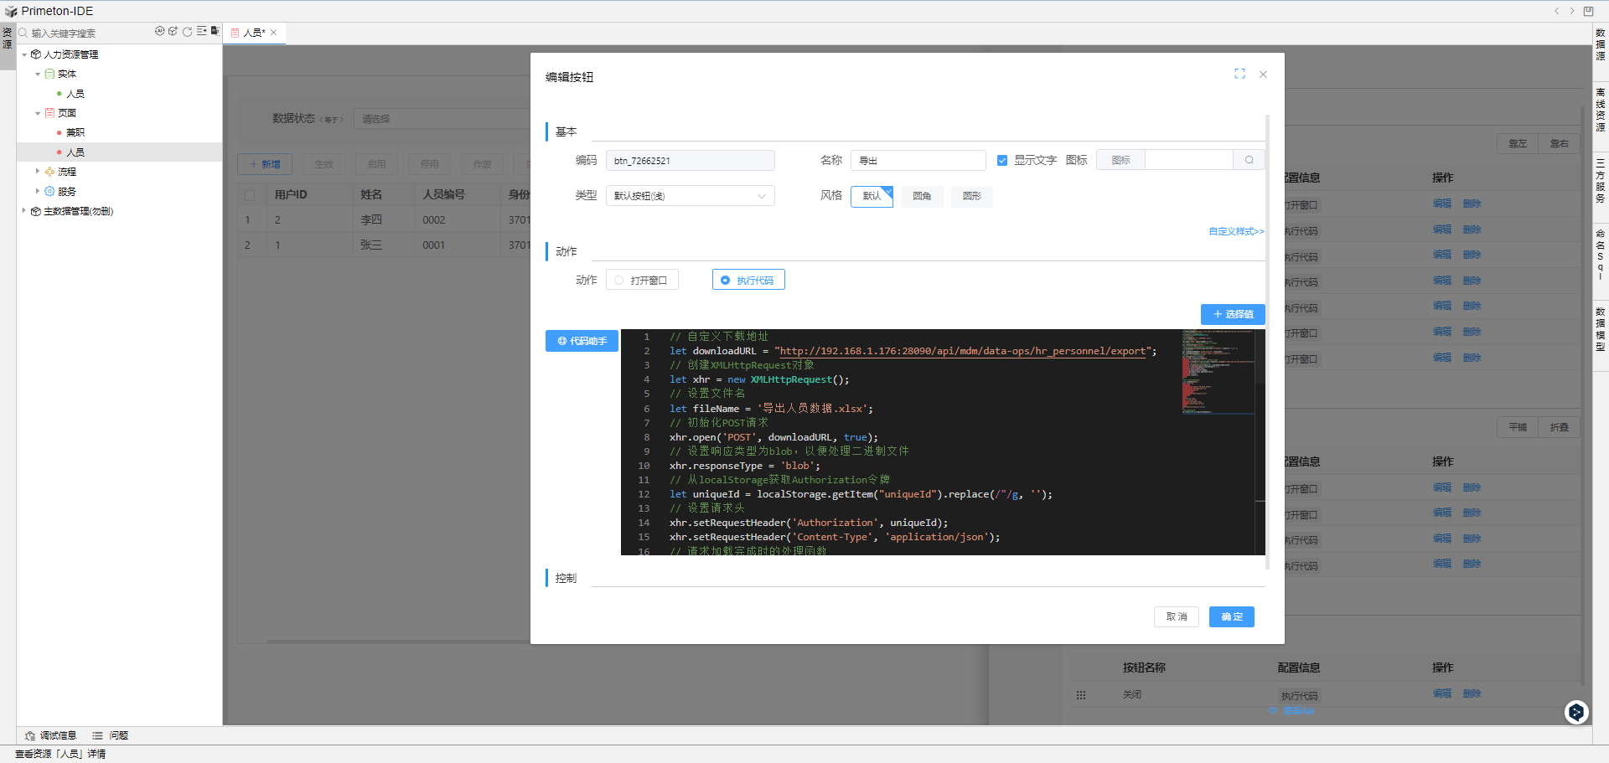1609x763 pixels.
Task: Click the cube icon beside the AI icon
Action: tap(173, 31)
